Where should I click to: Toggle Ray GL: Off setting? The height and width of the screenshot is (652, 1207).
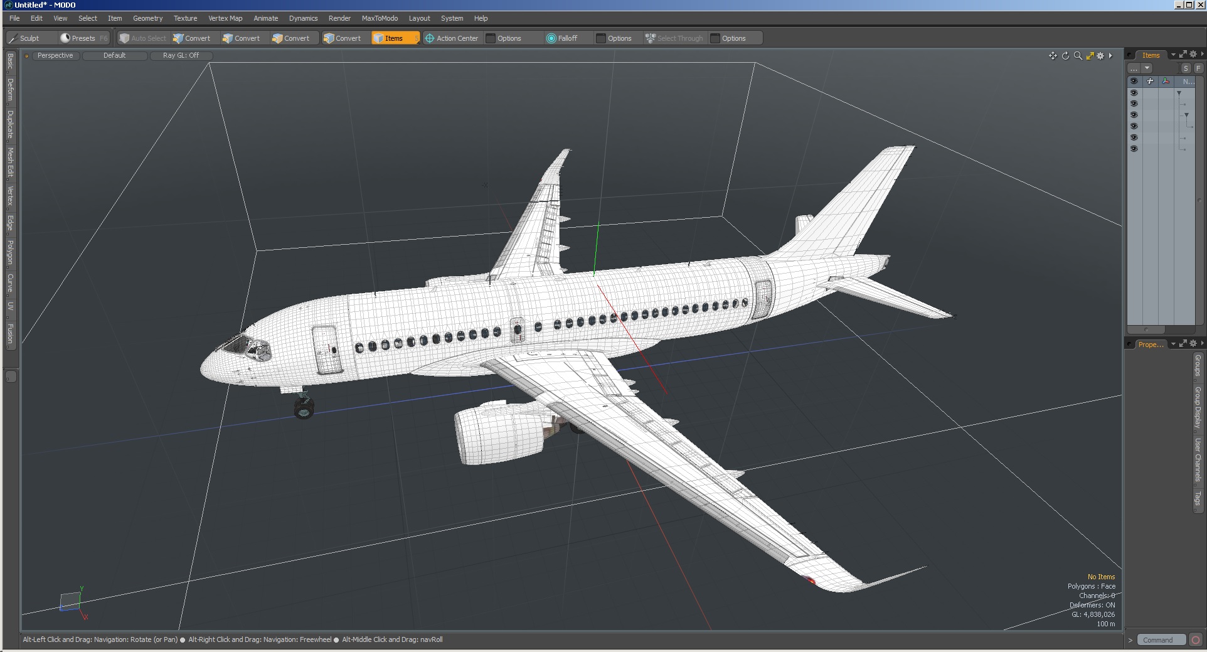pos(181,55)
